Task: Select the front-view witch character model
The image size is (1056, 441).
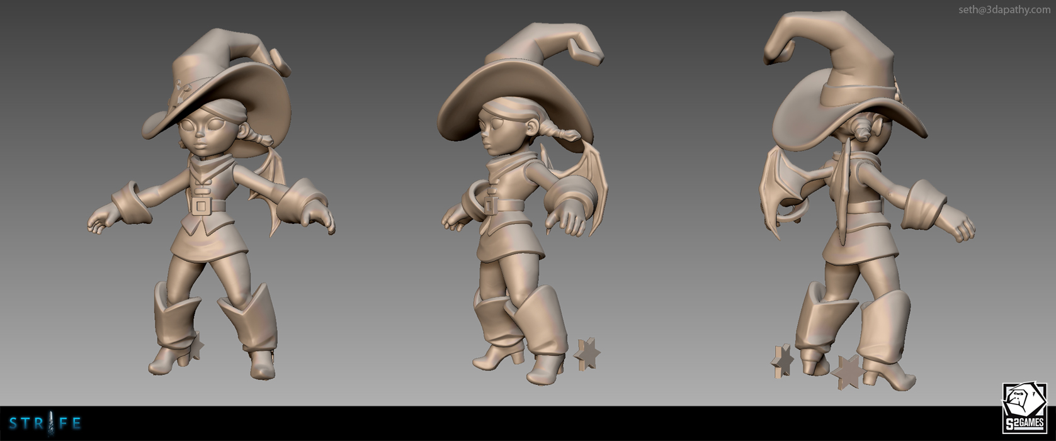Action: [x=211, y=208]
